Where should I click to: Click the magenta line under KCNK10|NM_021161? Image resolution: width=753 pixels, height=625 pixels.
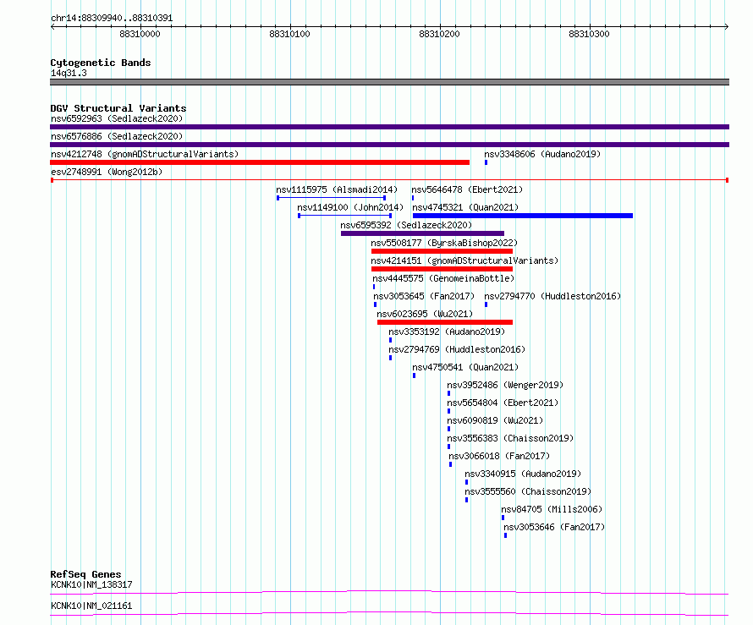(x=389, y=613)
